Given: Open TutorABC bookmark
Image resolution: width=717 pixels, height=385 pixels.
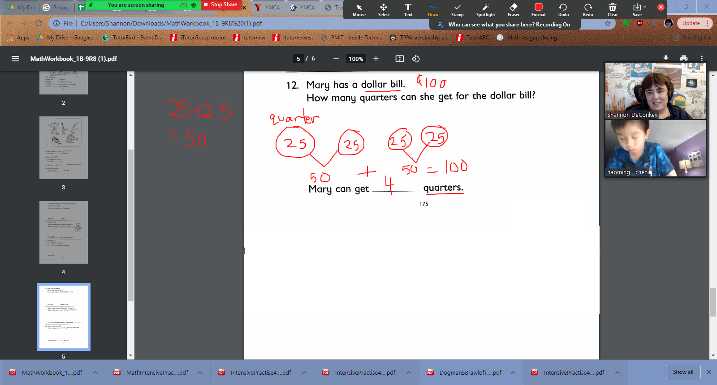Looking at the screenshot, I should pos(473,38).
